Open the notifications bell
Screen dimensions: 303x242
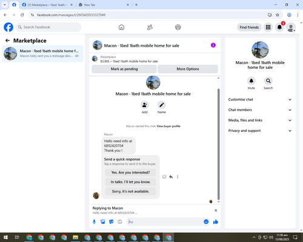point(279,27)
